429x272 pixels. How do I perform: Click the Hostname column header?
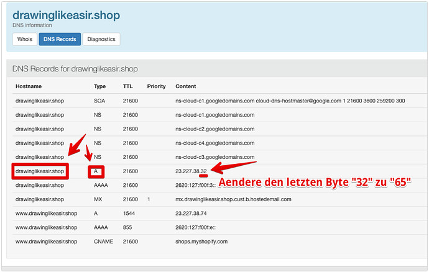(29, 86)
